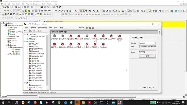The height and width of the screenshot is (105, 187).
Task: Open Windows Start menu
Action: point(3,102)
